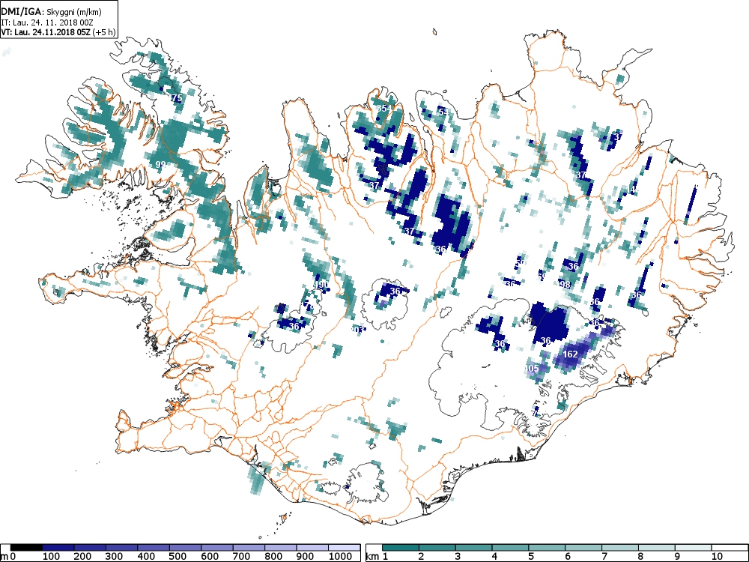The height and width of the screenshot is (562, 749).
Task: Click the darkest teal 1–2 km legend swatch
Action: pyautogui.click(x=401, y=548)
